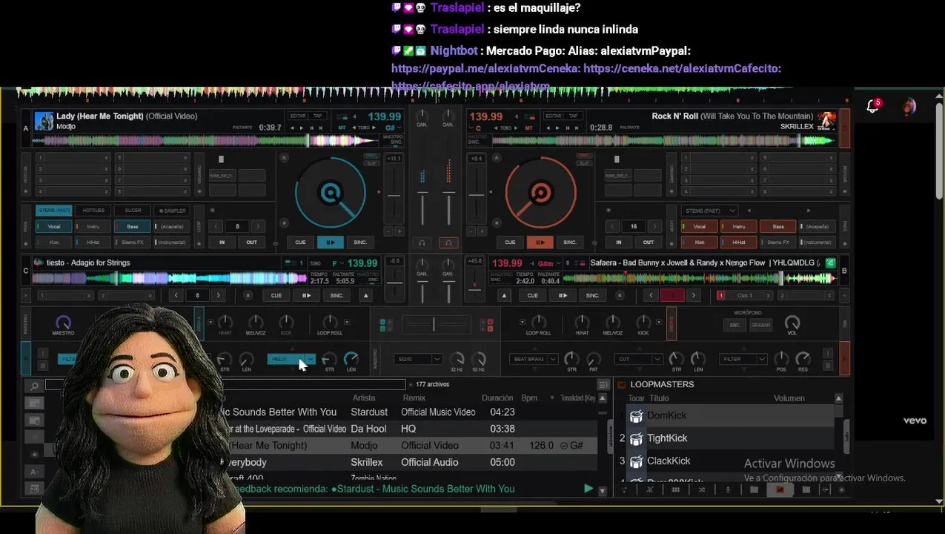Image resolution: width=945 pixels, height=534 pixels.
Task: Open deck A's key G# dropdown arrow
Action: click(x=401, y=128)
